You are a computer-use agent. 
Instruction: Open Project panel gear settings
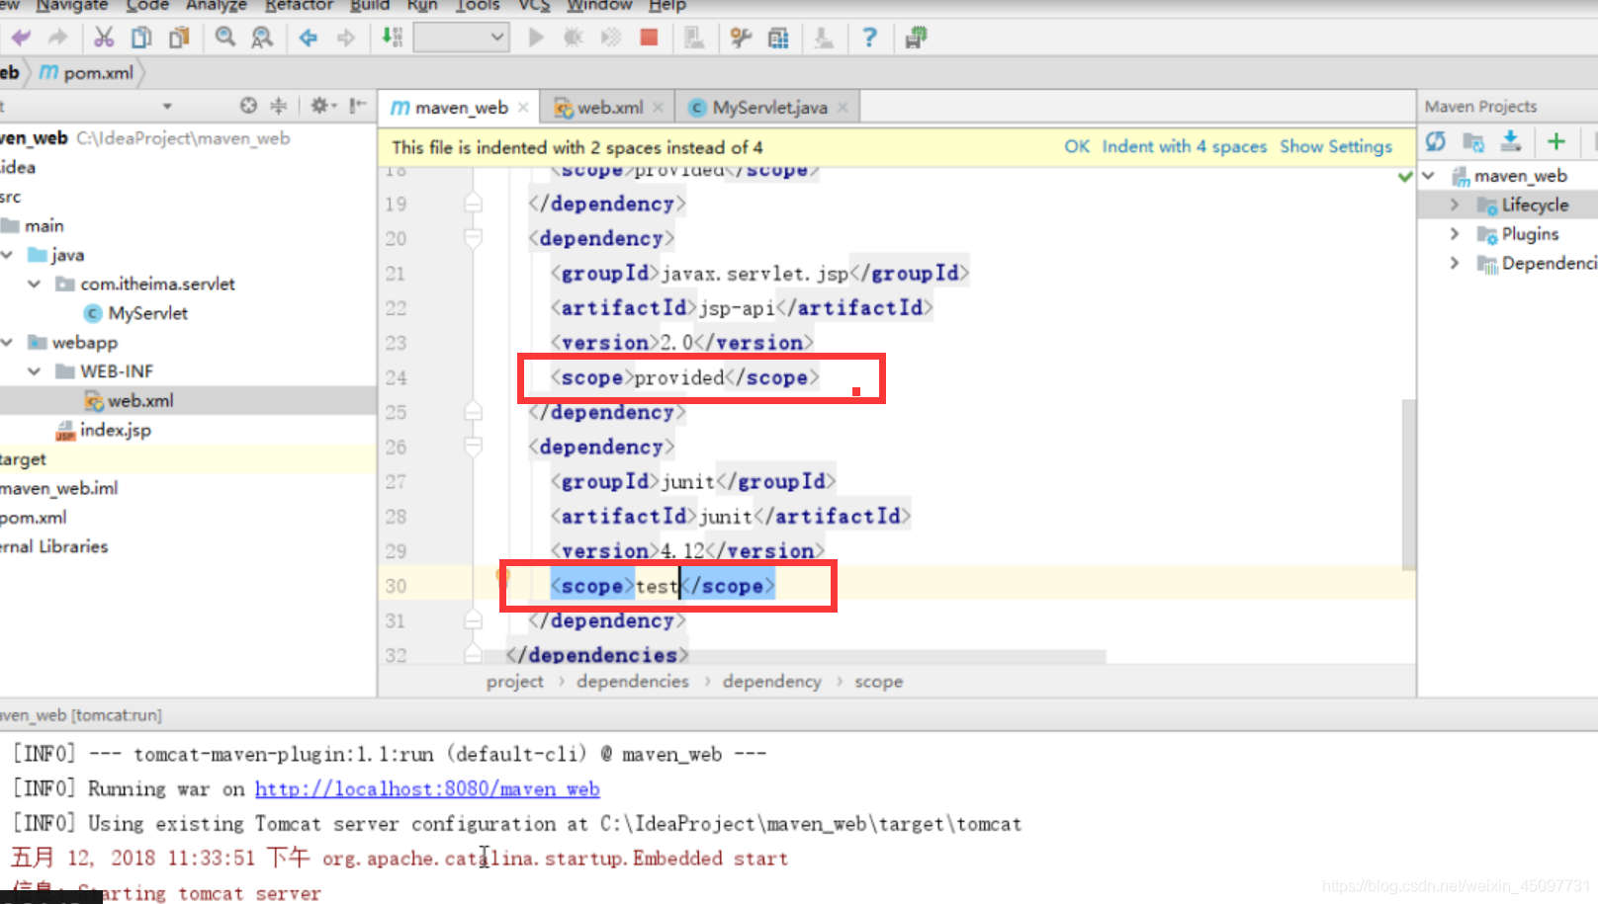coord(322,106)
